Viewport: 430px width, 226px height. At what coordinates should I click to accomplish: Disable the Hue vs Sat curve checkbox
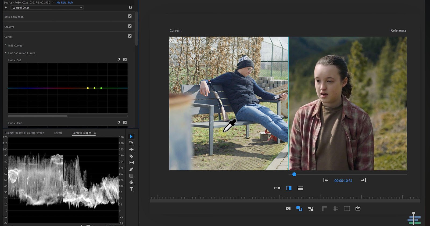pos(125,60)
